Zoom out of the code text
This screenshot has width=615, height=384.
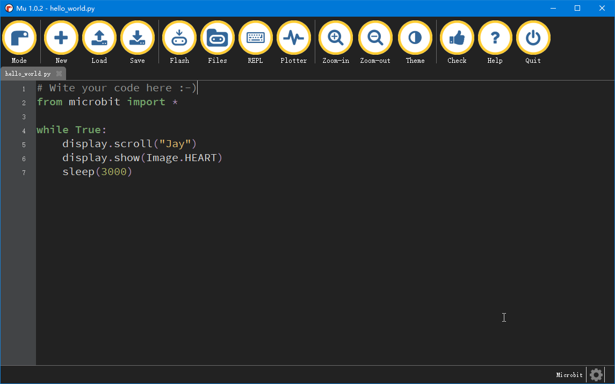(374, 38)
